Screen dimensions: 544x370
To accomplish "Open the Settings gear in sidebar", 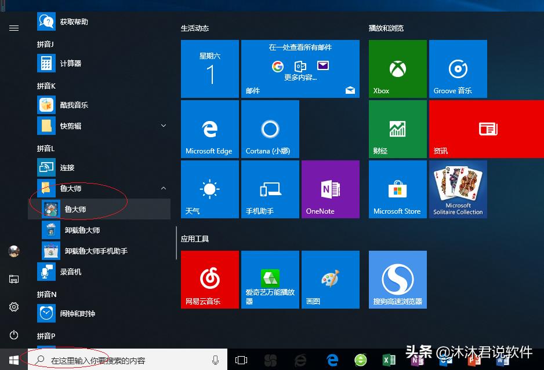I will [14, 307].
